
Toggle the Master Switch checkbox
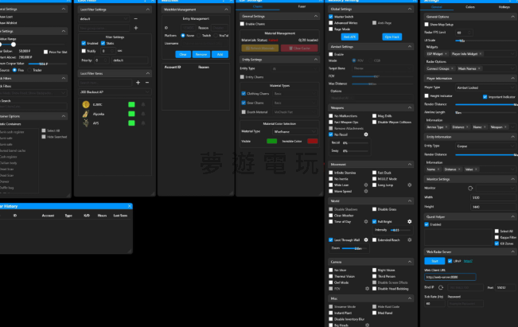click(x=332, y=16)
